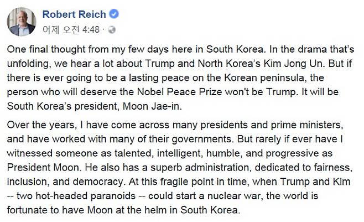Click the words 'President Moon' in second paragraph
Image resolution: width=364 pixels, height=222 pixels.
[x=43, y=167]
